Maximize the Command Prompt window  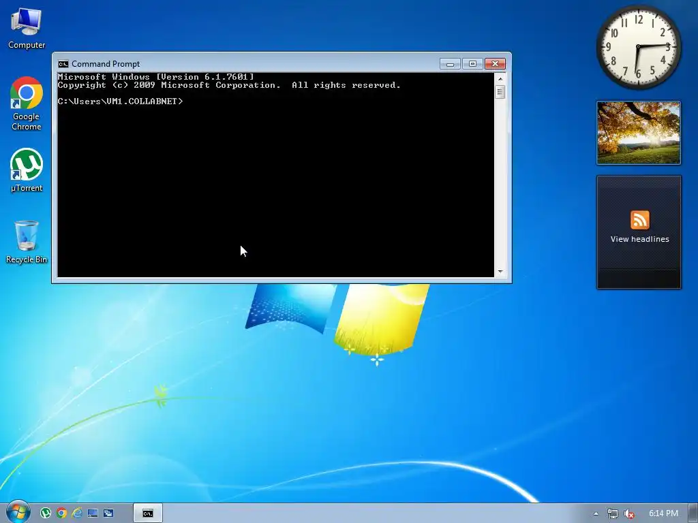pyautogui.click(x=472, y=64)
